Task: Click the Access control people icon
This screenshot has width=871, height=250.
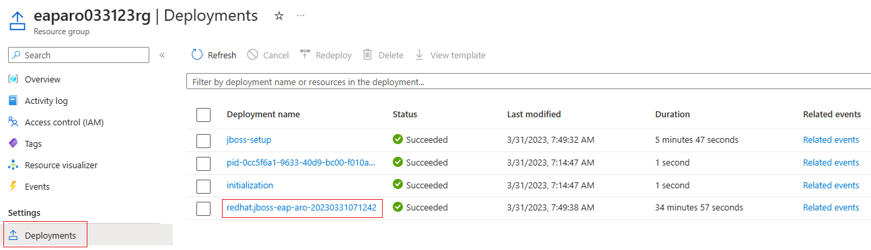Action: click(x=13, y=122)
